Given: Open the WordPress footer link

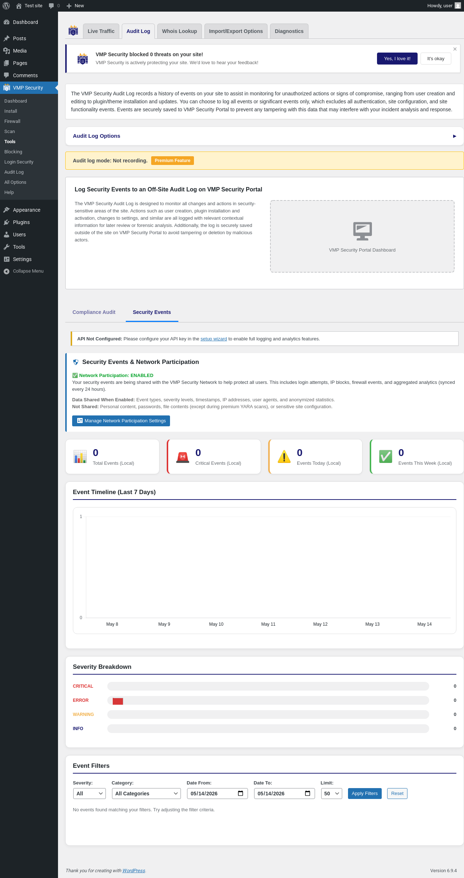Looking at the screenshot, I should 134,871.
